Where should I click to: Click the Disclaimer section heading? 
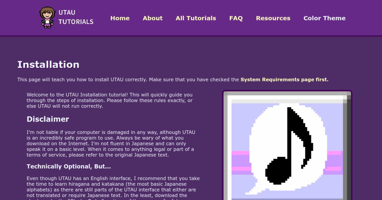click(x=48, y=119)
